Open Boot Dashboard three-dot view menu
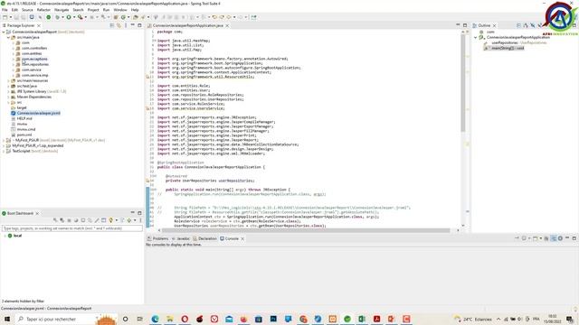Image resolution: width=579 pixels, height=325 pixels. point(140,220)
